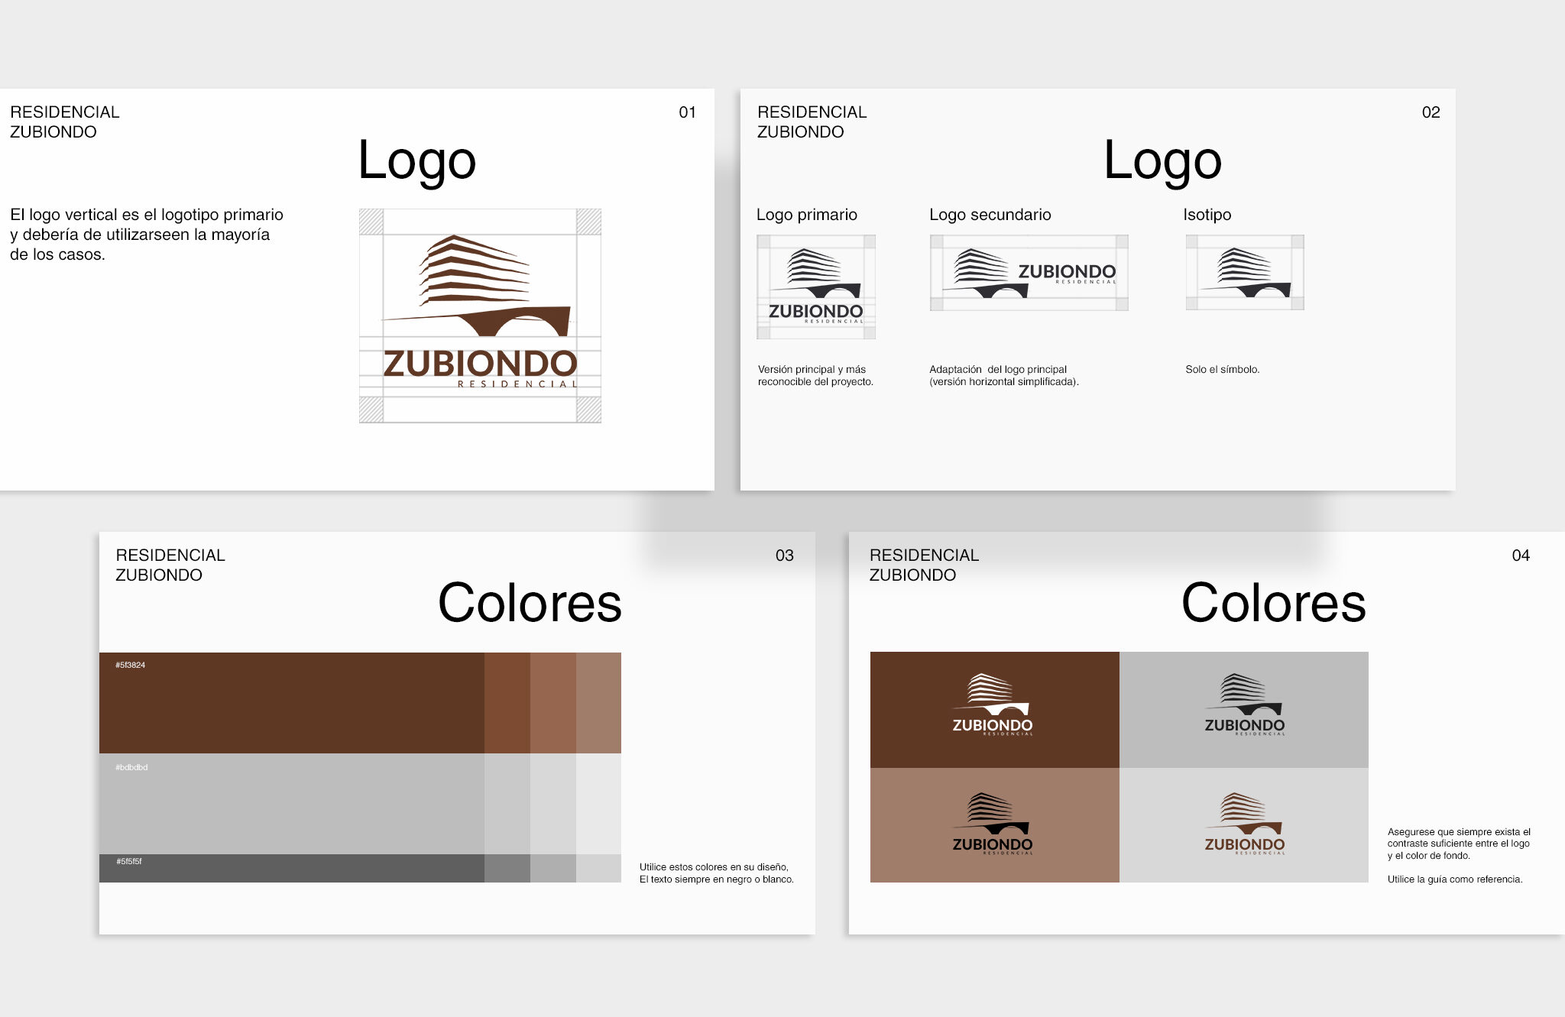Pick the dark gray #5f5f5f swatch

[290, 869]
